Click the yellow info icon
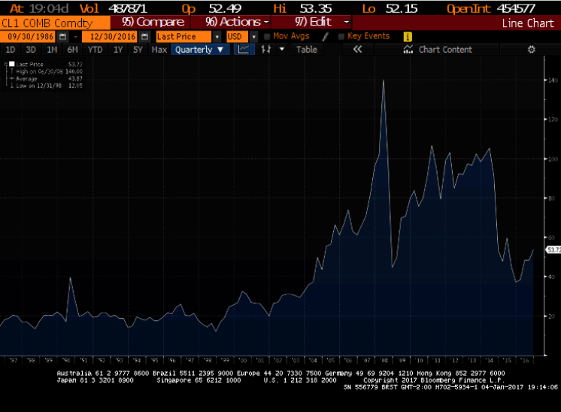The height and width of the screenshot is (412, 561). (x=408, y=36)
